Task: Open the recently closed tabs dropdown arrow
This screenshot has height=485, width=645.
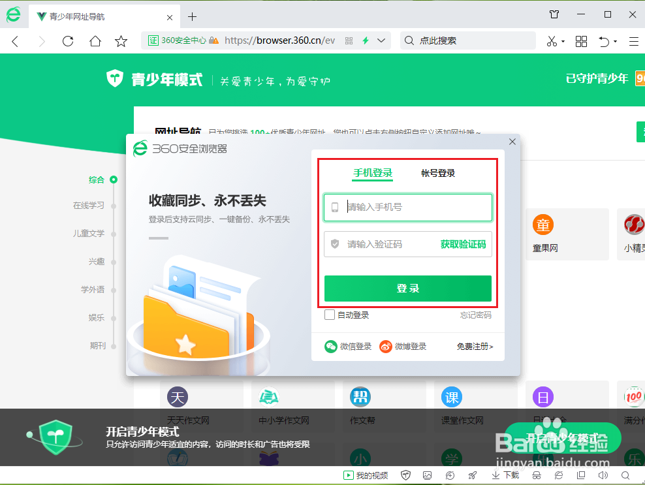Action: (616, 41)
